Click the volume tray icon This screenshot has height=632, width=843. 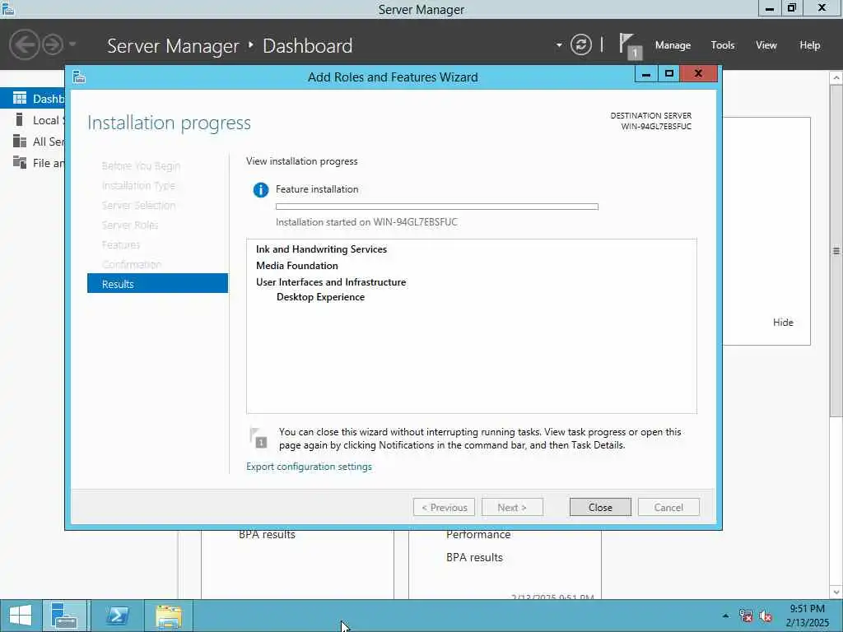point(766,616)
